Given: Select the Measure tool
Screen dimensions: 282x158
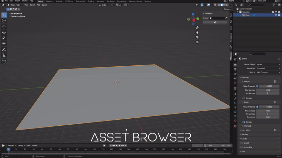Looking at the screenshot, I should [x=4, y=55].
